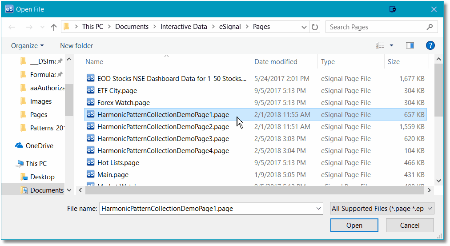Click the ETF City.page file name
Screen dimensions: 450x246
click(117, 91)
